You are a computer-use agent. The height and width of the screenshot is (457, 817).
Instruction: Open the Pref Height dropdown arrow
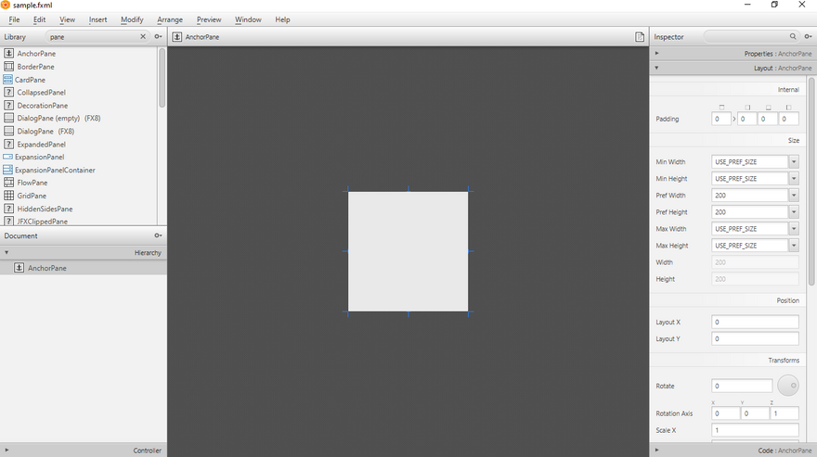pyautogui.click(x=793, y=212)
